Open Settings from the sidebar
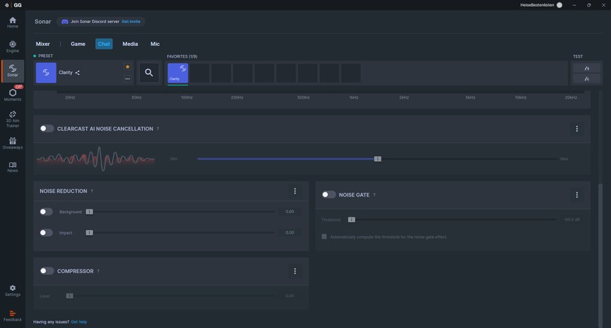Screen dimensions: 611x328 point(13,291)
